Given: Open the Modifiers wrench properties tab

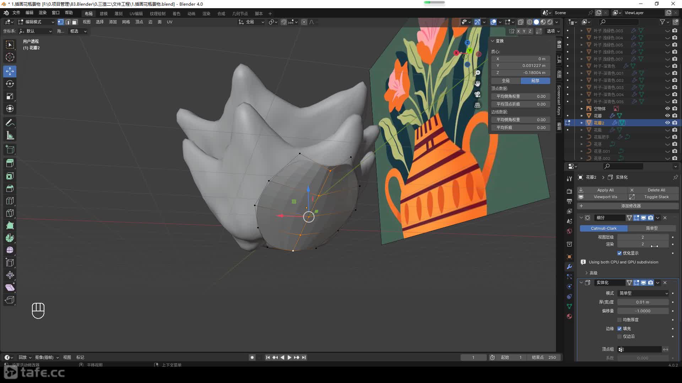Looking at the screenshot, I should [x=569, y=267].
